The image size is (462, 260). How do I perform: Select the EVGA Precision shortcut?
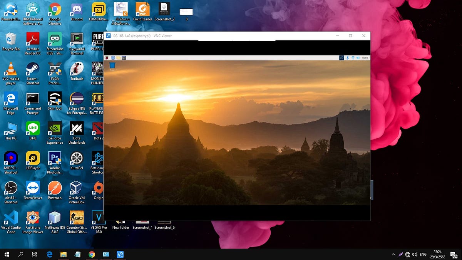[55, 73]
